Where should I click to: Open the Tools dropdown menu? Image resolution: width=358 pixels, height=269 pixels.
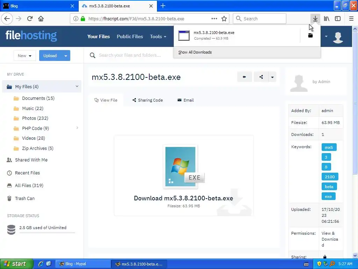click(x=158, y=36)
